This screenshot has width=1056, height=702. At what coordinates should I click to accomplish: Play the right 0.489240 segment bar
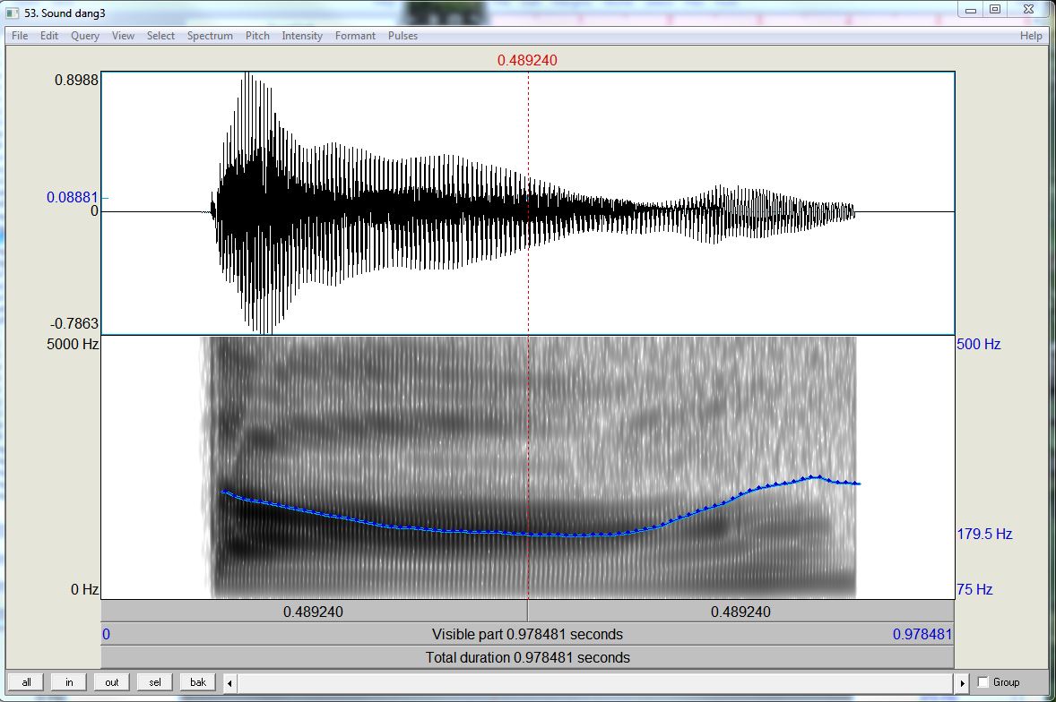(740, 612)
